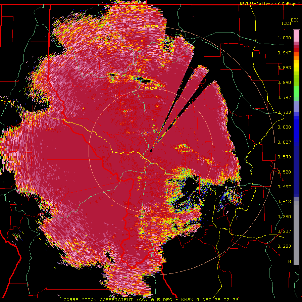Select the 0.360 scale value
This screenshot has height=302, width=302.
point(284,217)
